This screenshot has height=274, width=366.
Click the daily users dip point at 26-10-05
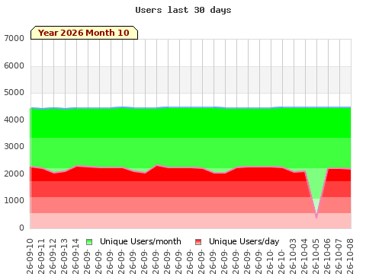pos(316,217)
